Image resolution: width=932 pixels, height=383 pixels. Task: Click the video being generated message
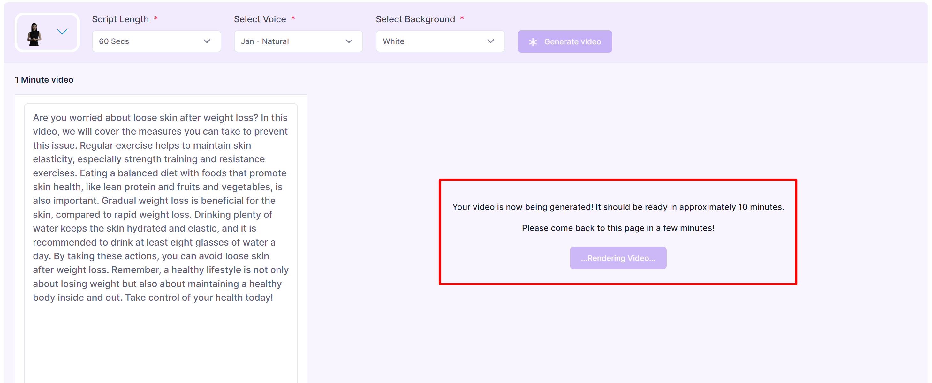(x=618, y=207)
